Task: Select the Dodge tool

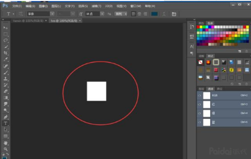Action: pos(5,110)
